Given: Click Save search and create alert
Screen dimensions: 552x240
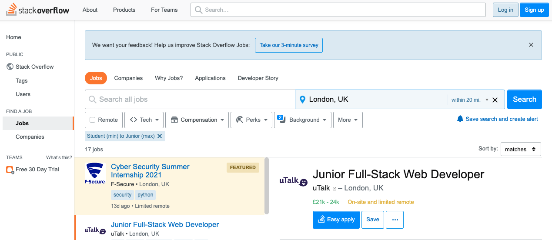Looking at the screenshot, I should (x=502, y=119).
